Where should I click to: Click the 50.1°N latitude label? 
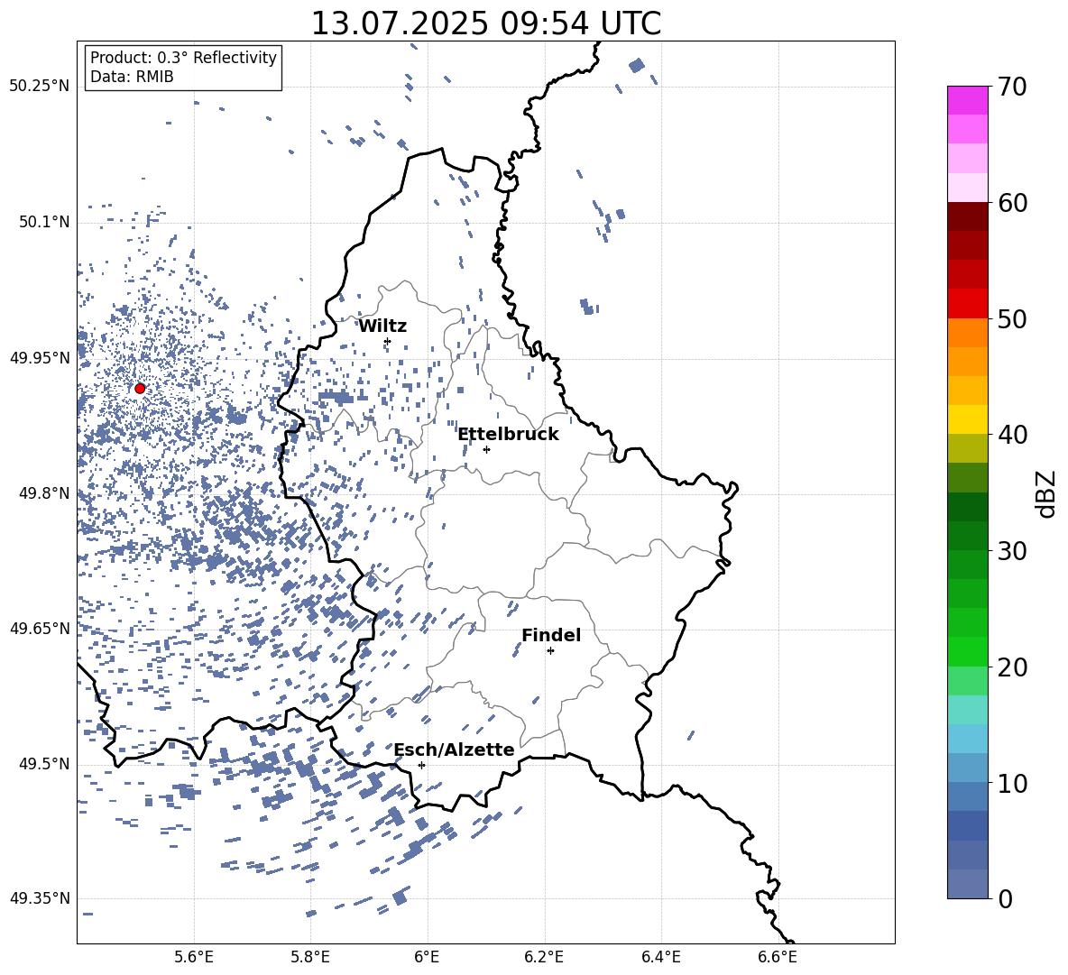[44, 222]
